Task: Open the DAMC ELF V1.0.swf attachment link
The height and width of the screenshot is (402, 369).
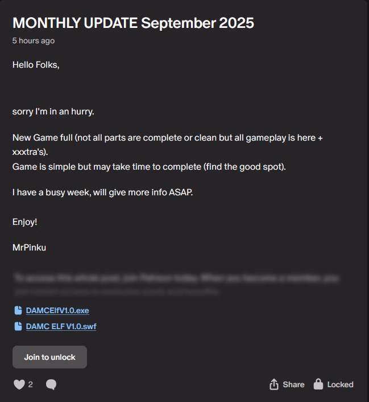Action: (x=61, y=326)
